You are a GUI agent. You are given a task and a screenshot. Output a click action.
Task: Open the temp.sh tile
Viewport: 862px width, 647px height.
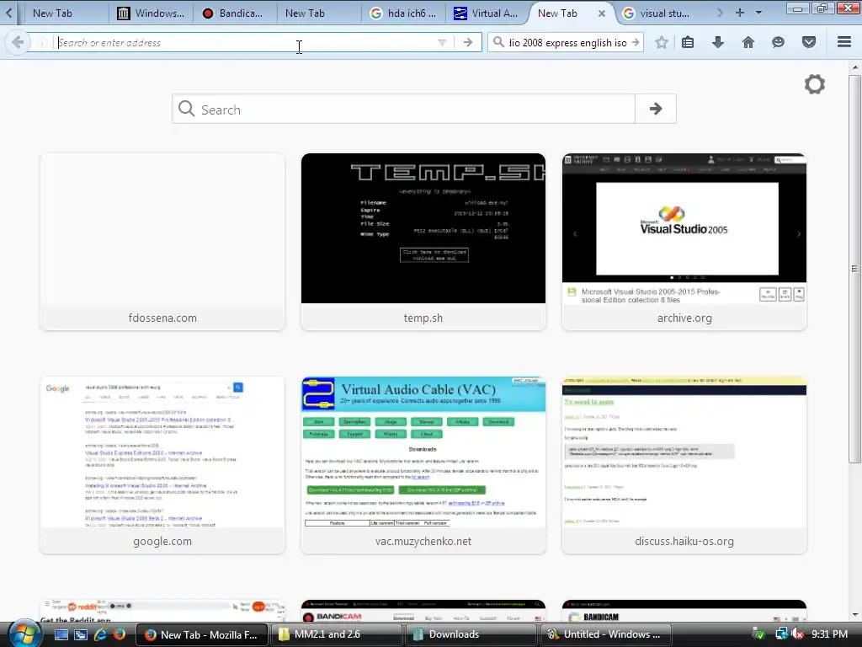click(423, 242)
